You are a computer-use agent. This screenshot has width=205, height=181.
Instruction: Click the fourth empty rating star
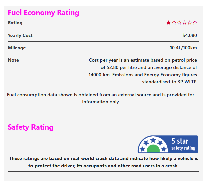pos(185,23)
